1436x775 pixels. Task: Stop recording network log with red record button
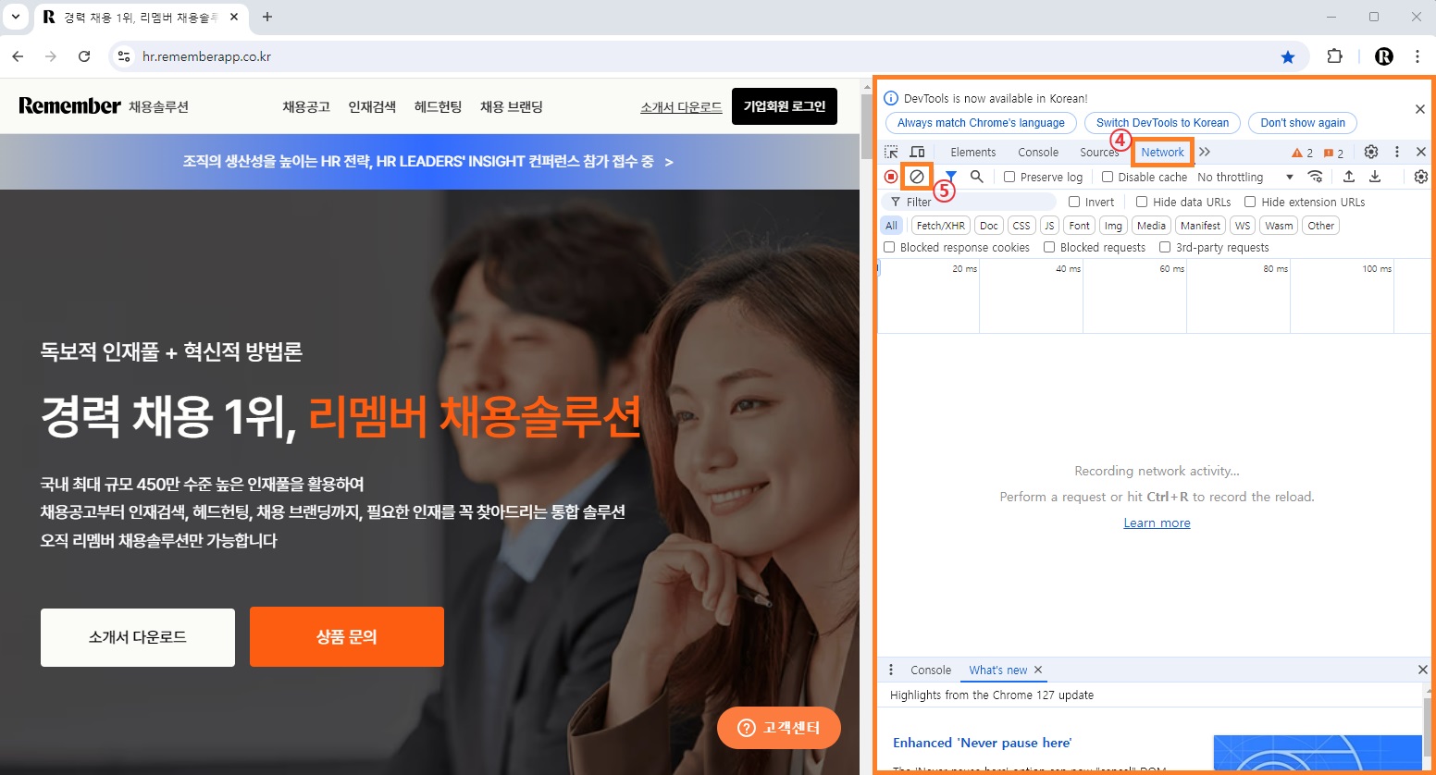(891, 177)
